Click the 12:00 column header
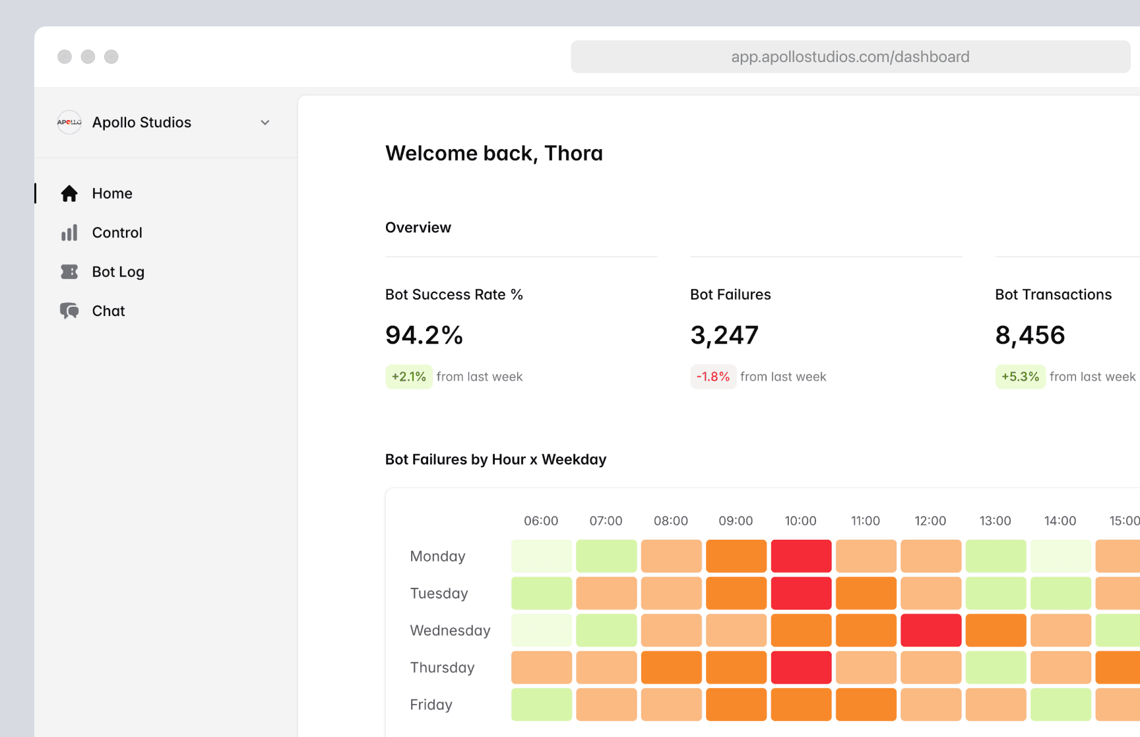Viewport: 1140px width, 737px height. [930, 521]
